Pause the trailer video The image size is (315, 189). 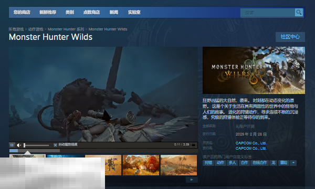(x=12, y=145)
